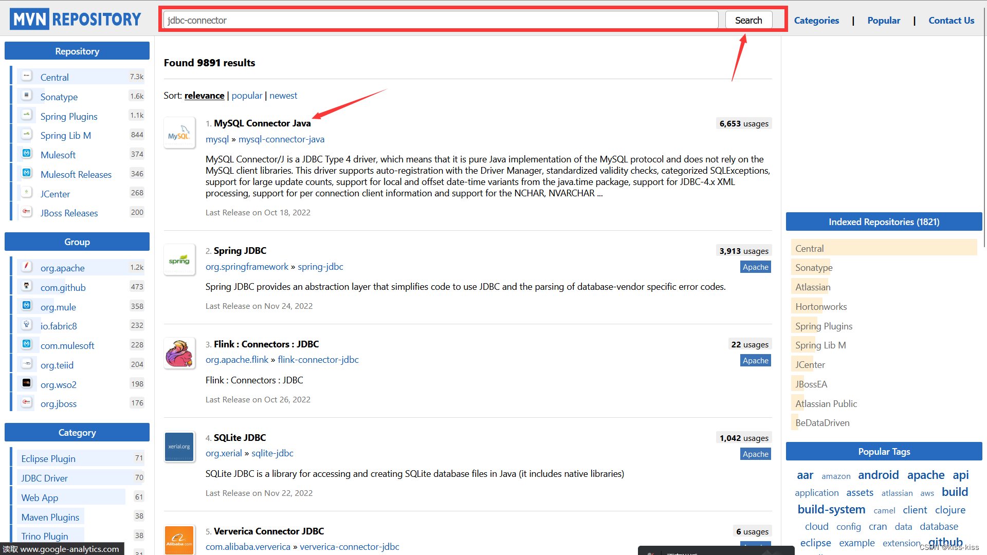Image resolution: width=987 pixels, height=555 pixels.
Task: Click the org.apache feather icon
Action: pyautogui.click(x=27, y=267)
